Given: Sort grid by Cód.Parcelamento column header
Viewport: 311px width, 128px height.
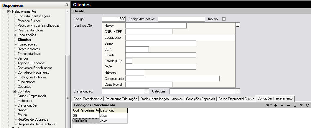Looking at the screenshot, I should pyautogui.click(x=86, y=110).
